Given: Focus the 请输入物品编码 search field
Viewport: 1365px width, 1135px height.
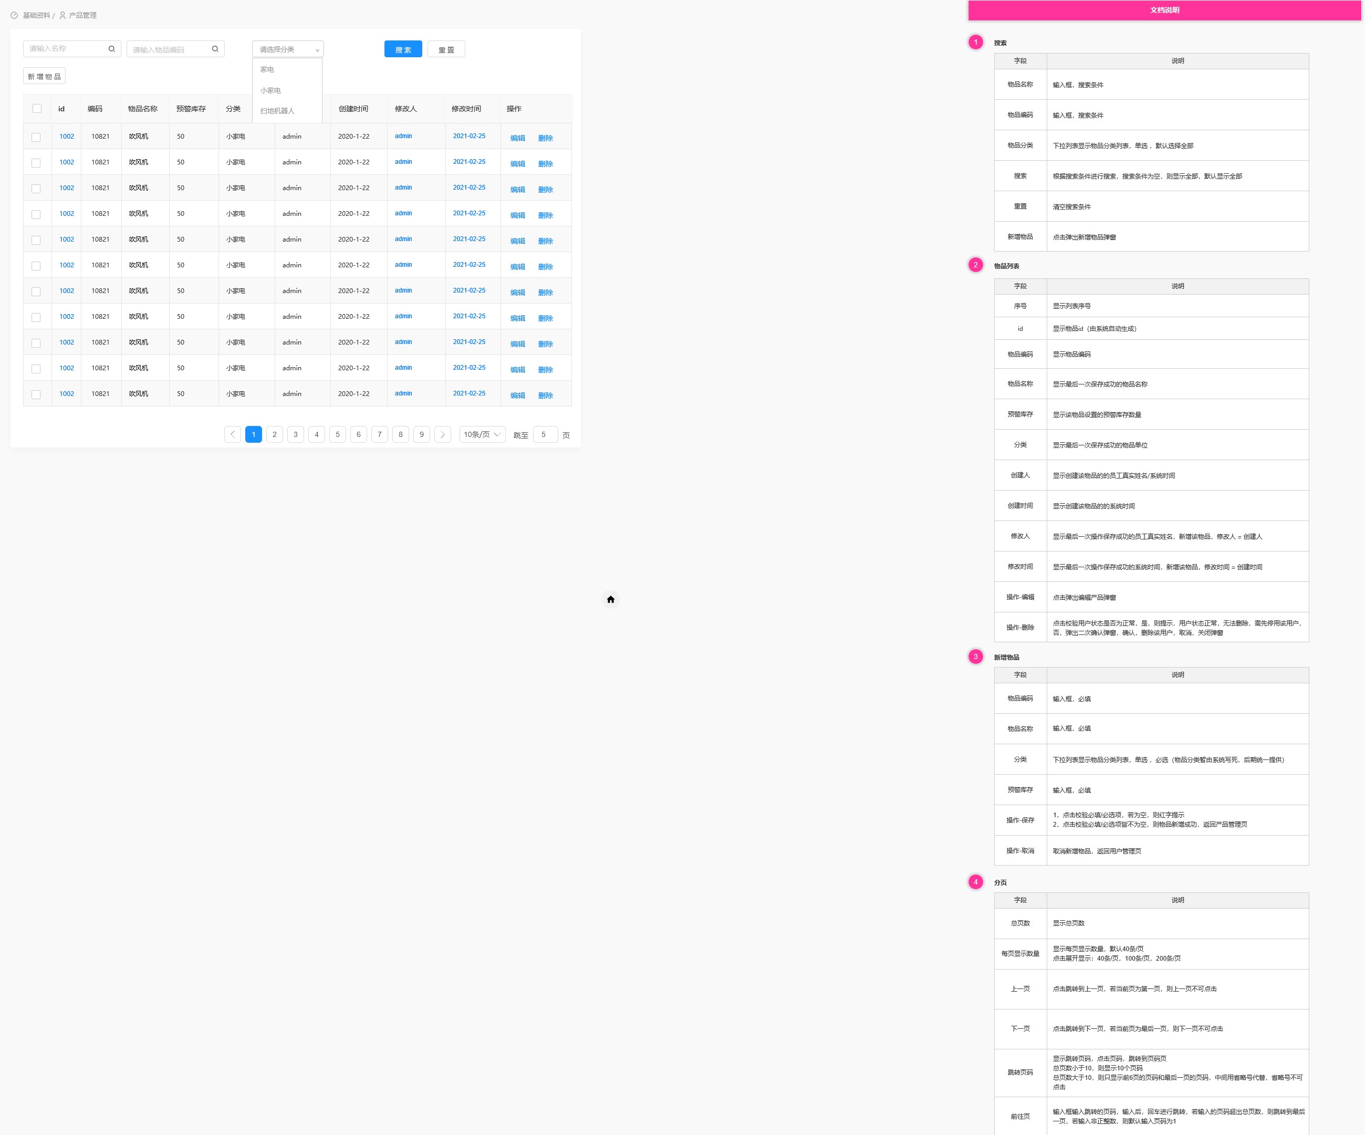Looking at the screenshot, I should click(x=175, y=49).
